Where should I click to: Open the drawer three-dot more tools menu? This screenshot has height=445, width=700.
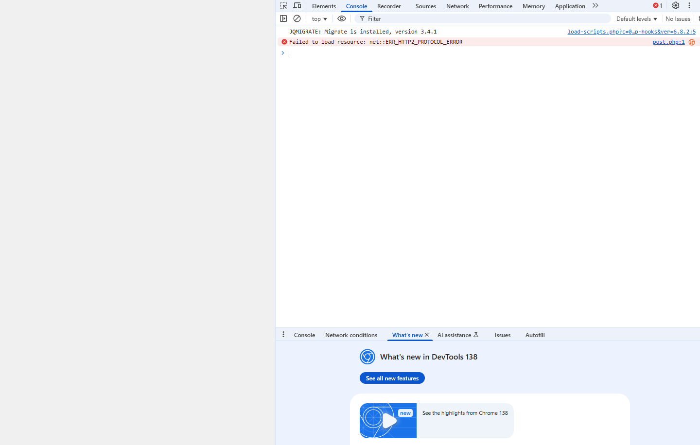coord(283,335)
